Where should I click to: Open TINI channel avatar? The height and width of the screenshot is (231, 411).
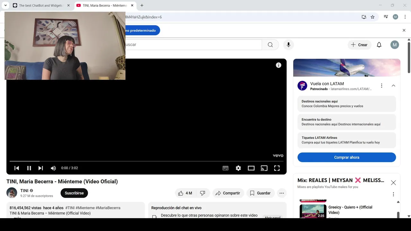tap(12, 193)
